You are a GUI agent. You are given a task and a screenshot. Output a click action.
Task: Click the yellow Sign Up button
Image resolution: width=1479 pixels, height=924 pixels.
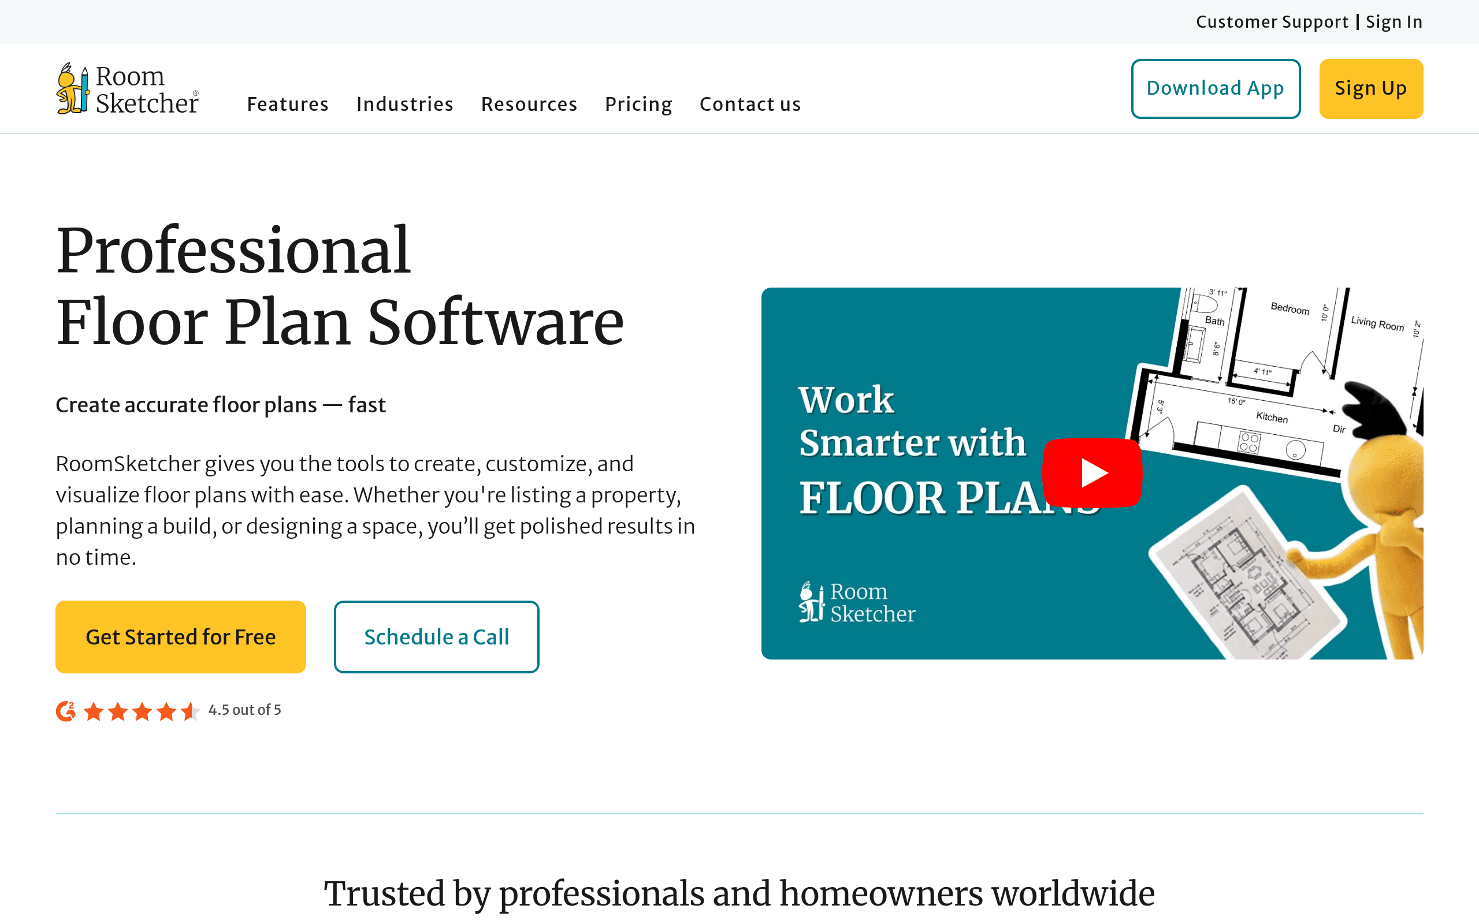[1371, 88]
